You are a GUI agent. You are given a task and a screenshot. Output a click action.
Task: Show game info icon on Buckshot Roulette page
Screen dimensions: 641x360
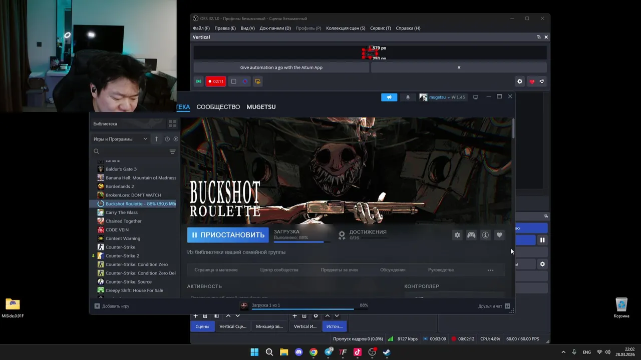coord(485,235)
